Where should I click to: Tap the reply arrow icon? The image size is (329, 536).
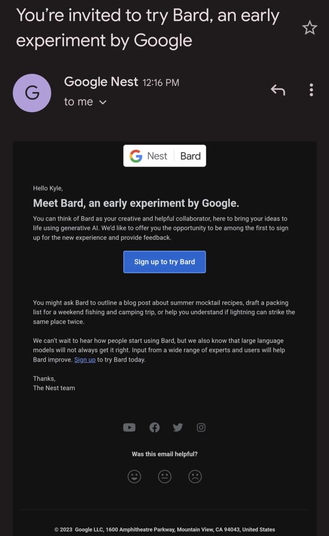(278, 90)
